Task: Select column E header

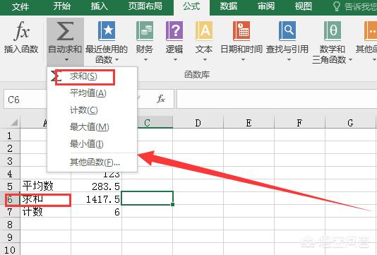Action: [249, 123]
